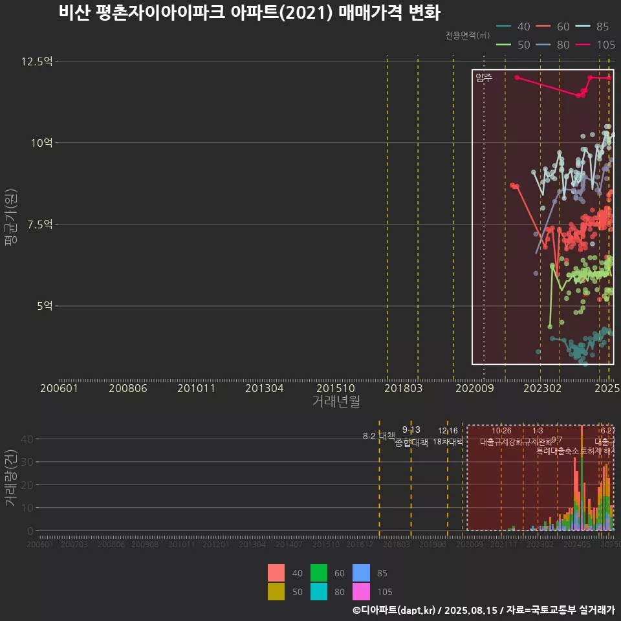Click the 12·16 18차대책 marker label
This screenshot has height=621, width=621.
click(x=448, y=436)
